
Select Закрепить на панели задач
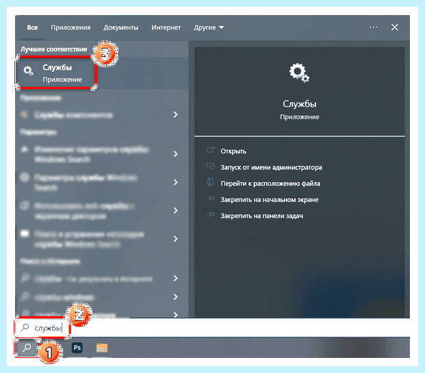coord(262,216)
